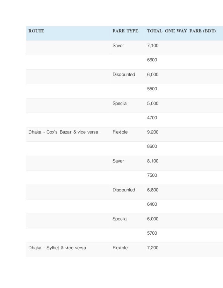Click the 4700 fare value

152,118
